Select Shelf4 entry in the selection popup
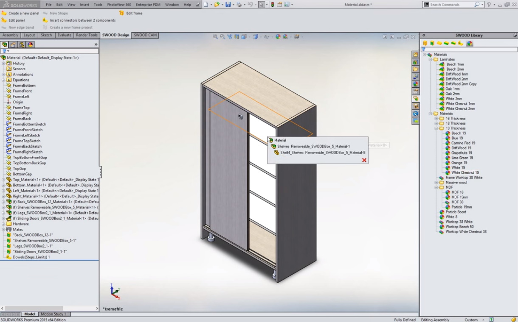 322,153
